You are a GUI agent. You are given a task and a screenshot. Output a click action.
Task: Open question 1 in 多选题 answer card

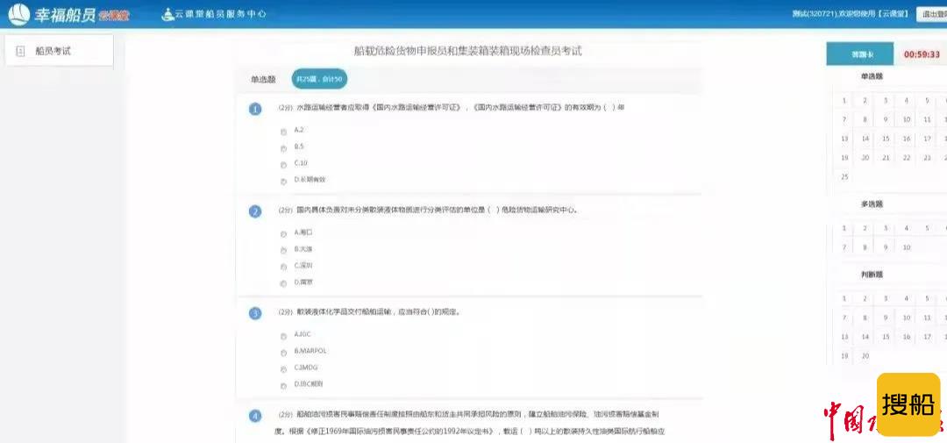click(x=844, y=228)
